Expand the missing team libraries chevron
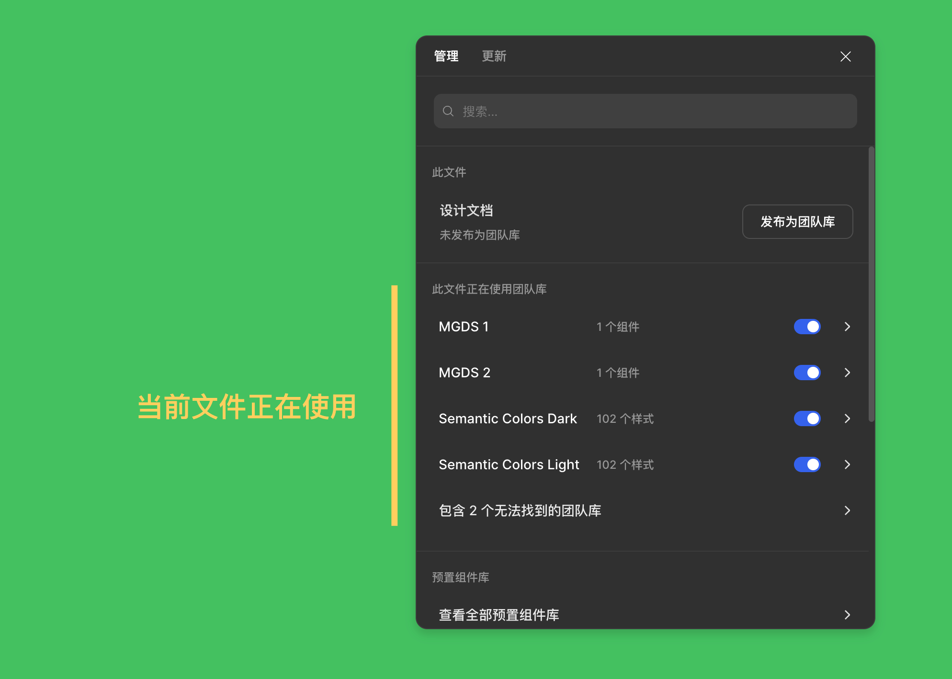The image size is (952, 679). tap(847, 510)
